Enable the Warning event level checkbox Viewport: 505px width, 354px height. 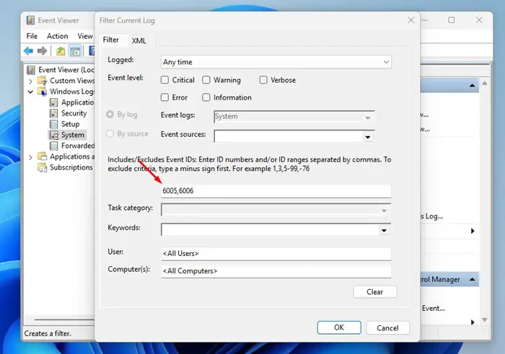point(206,80)
